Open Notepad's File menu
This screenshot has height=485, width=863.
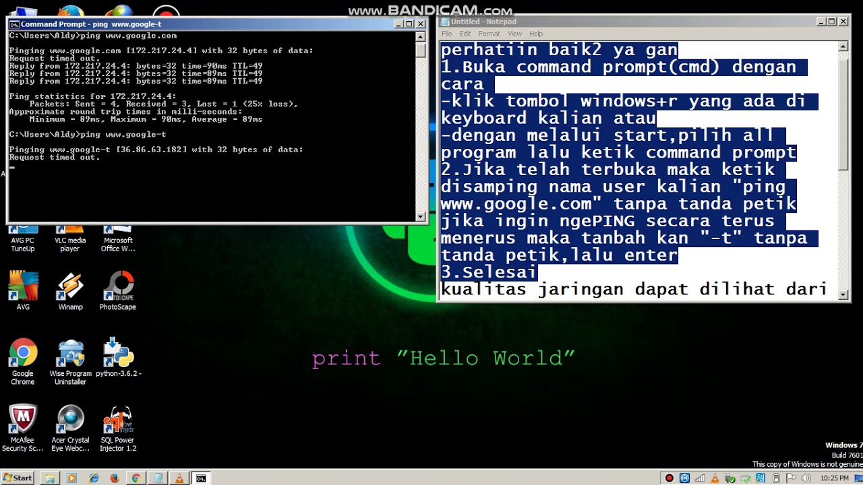click(447, 34)
